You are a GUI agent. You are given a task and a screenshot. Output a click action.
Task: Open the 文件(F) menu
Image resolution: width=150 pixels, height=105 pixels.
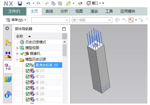click(14, 11)
